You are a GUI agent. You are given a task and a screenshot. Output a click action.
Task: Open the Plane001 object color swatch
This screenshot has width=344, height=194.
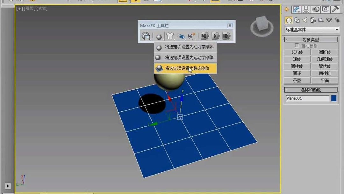click(333, 98)
